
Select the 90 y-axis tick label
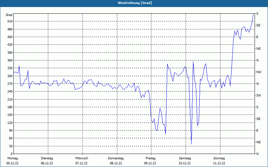click(11, 130)
